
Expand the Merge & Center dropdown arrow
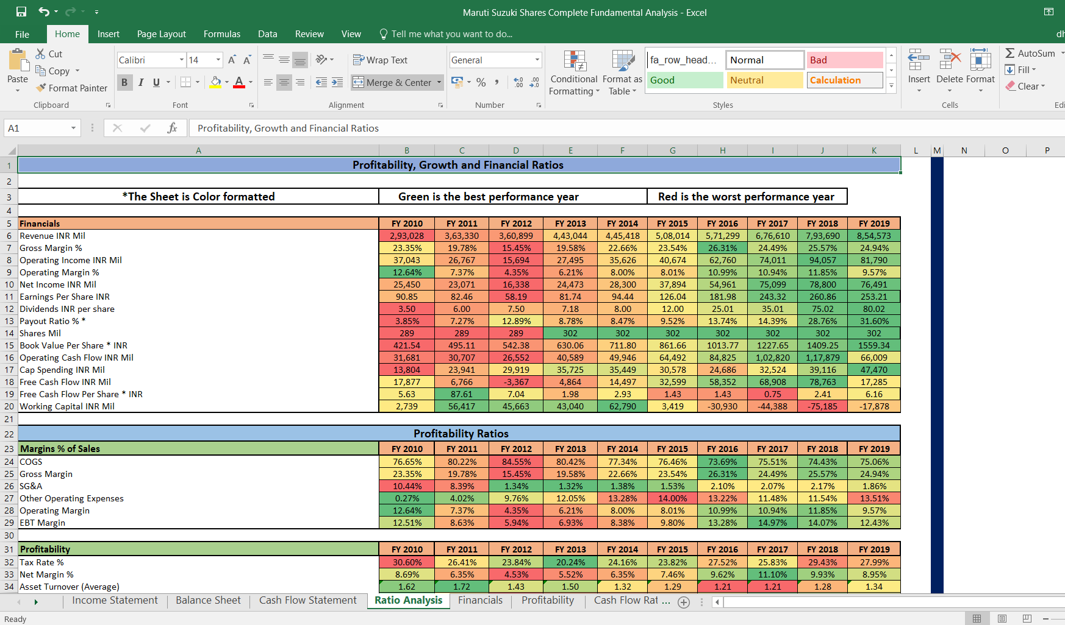coord(439,82)
